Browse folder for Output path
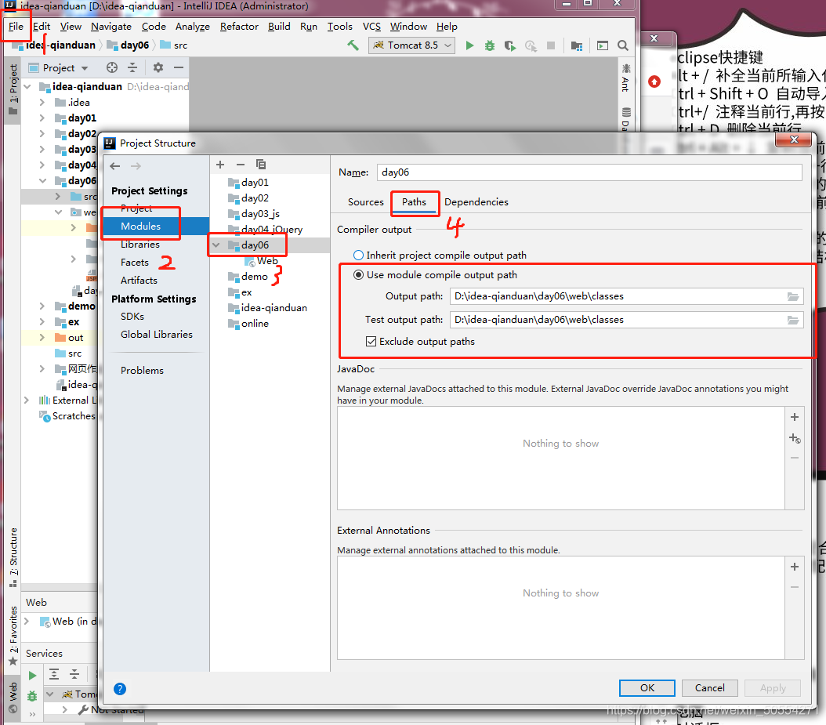The width and height of the screenshot is (826, 725). pos(793,296)
